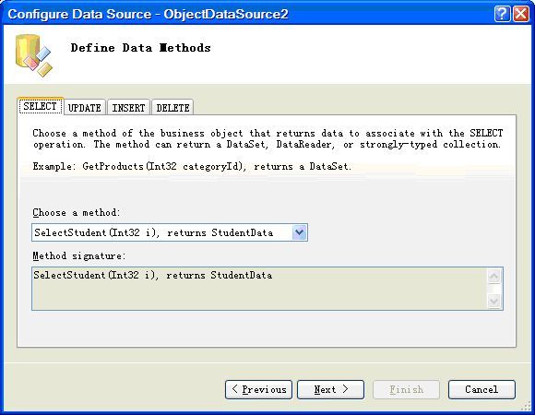Click the disabled Finish button
This screenshot has height=415, width=535.
point(406,389)
